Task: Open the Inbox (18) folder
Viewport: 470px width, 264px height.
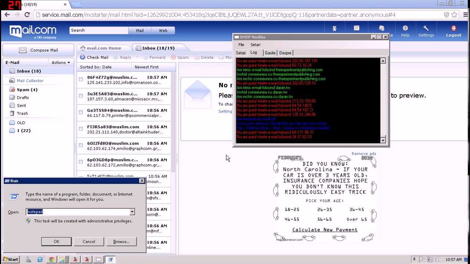Action: point(29,71)
